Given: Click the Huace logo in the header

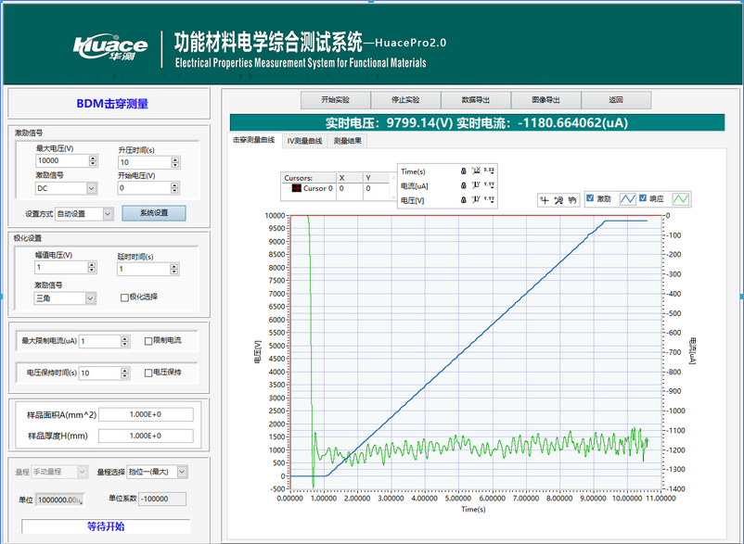Looking at the screenshot, I should pos(110,46).
